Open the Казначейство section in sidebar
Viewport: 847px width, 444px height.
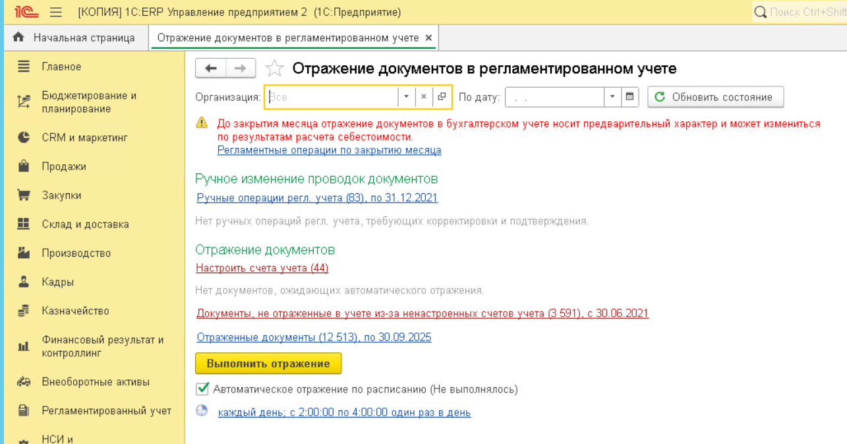coord(75,311)
